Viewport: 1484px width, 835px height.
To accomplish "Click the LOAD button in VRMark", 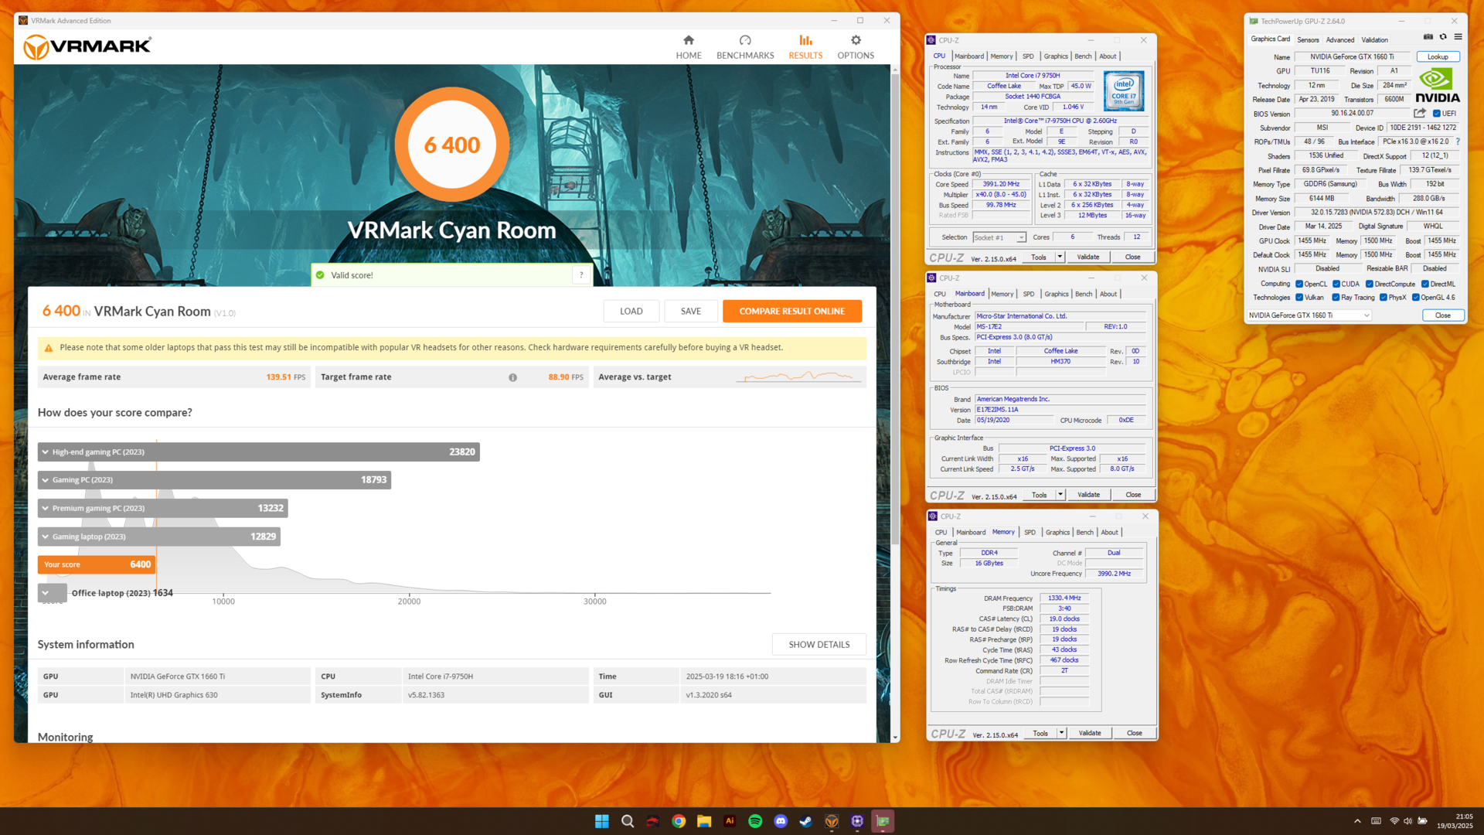I will click(631, 311).
